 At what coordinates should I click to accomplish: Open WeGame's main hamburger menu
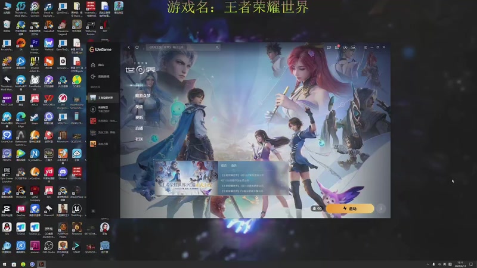pos(366,48)
